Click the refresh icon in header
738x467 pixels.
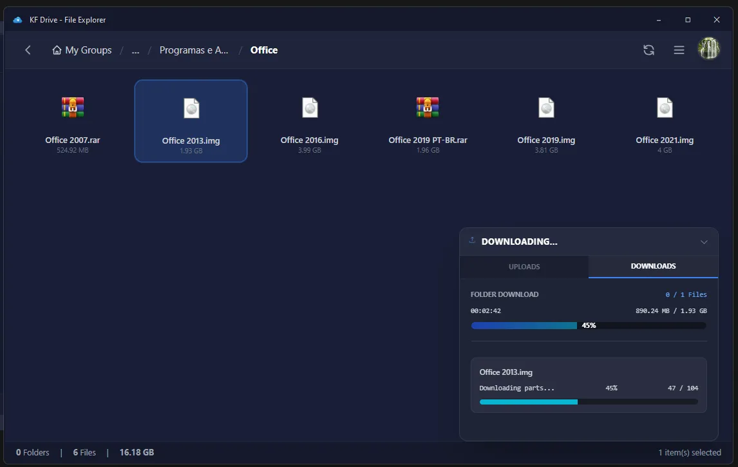(648, 50)
